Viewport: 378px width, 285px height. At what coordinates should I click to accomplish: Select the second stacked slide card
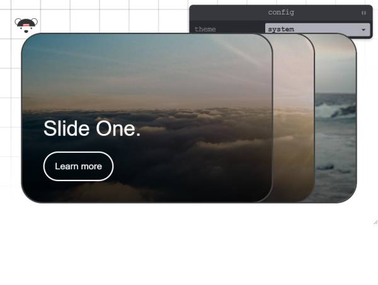tap(294, 118)
